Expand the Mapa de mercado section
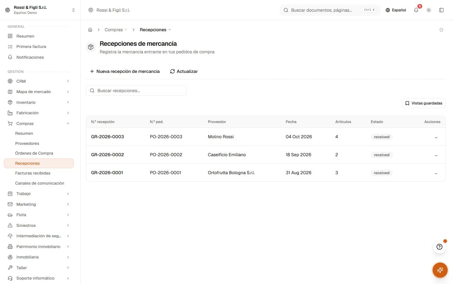Viewport: 454px width, 284px height. (x=68, y=92)
